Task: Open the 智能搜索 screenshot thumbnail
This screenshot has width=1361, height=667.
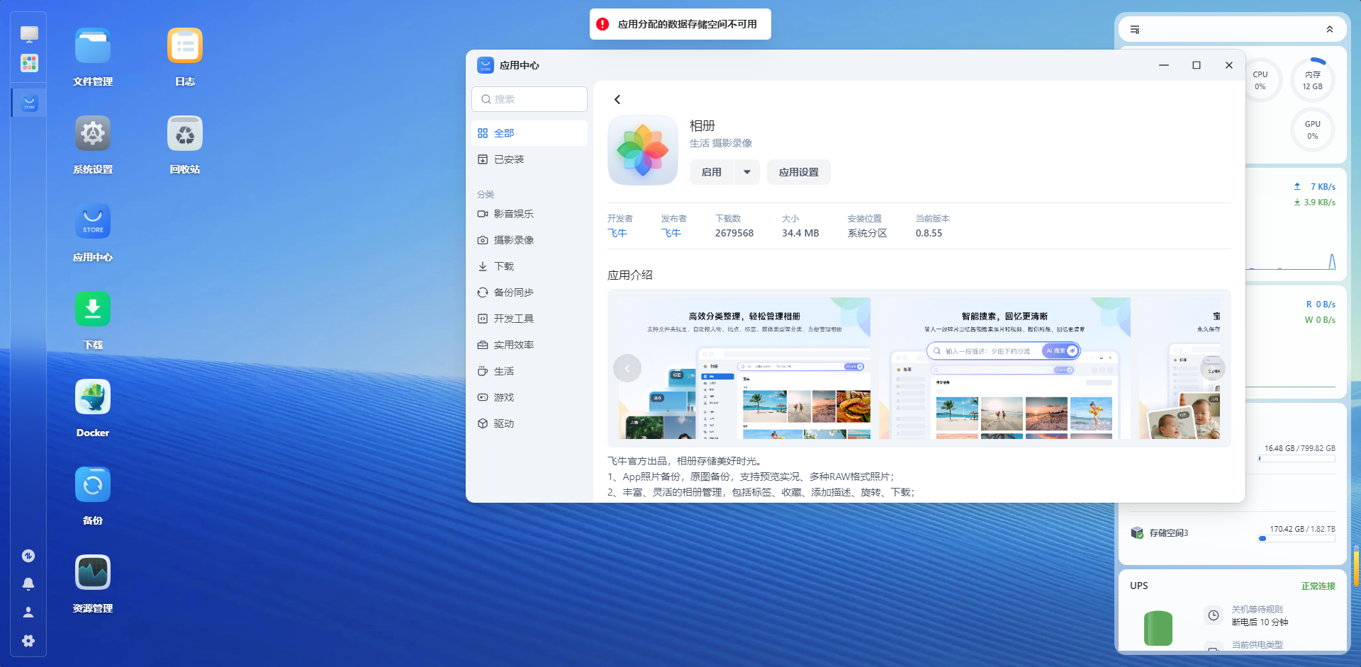Action: click(x=1004, y=368)
